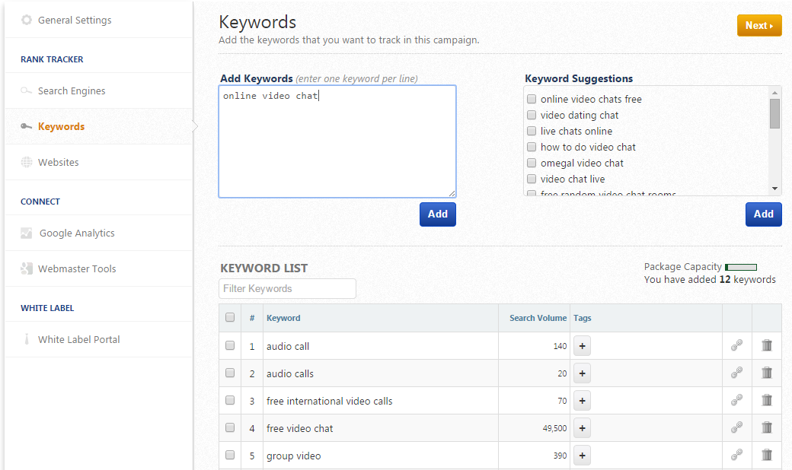This screenshot has height=470, width=792.
Task: Click the Filter Keywords input field
Action: (287, 289)
